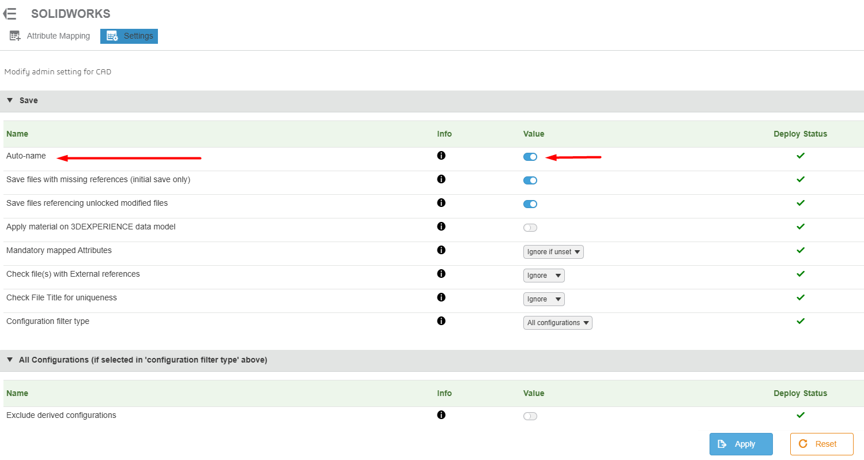Click Deploy Status checkmark for Save files with missing references
The width and height of the screenshot is (864, 460).
(800, 179)
